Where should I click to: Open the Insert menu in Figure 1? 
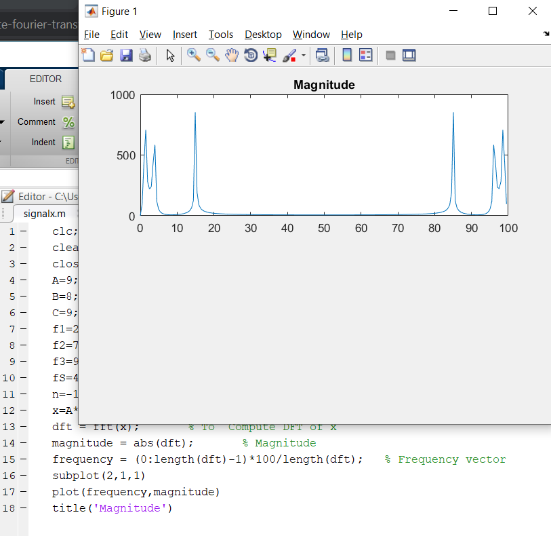(185, 35)
